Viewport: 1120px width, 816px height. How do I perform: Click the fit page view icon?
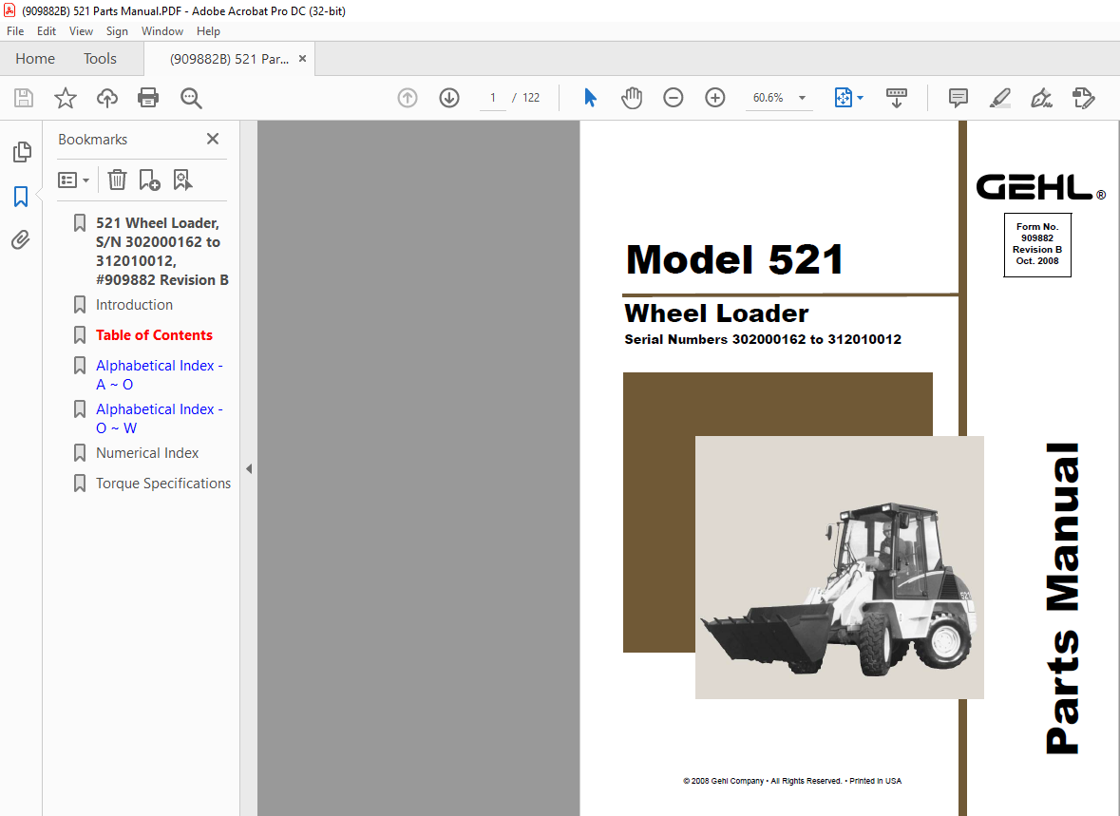point(843,98)
